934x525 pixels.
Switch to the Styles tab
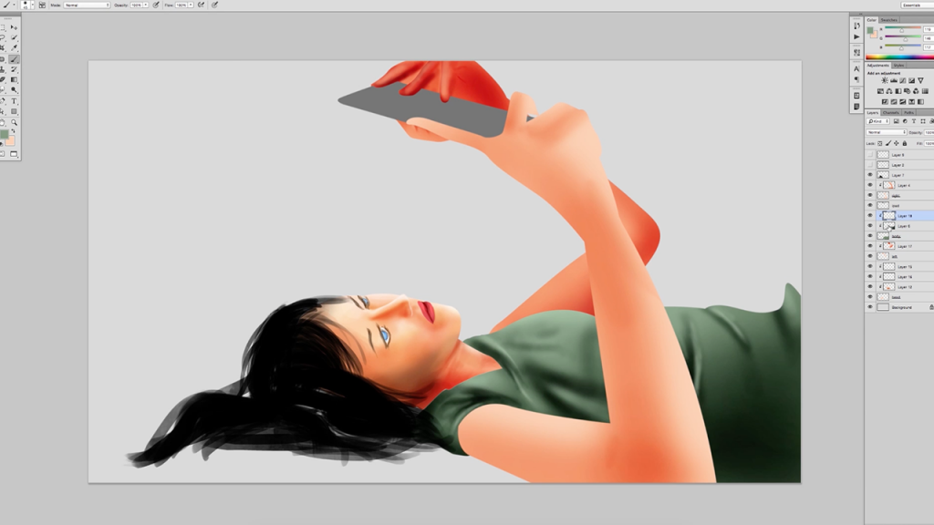[898, 66]
